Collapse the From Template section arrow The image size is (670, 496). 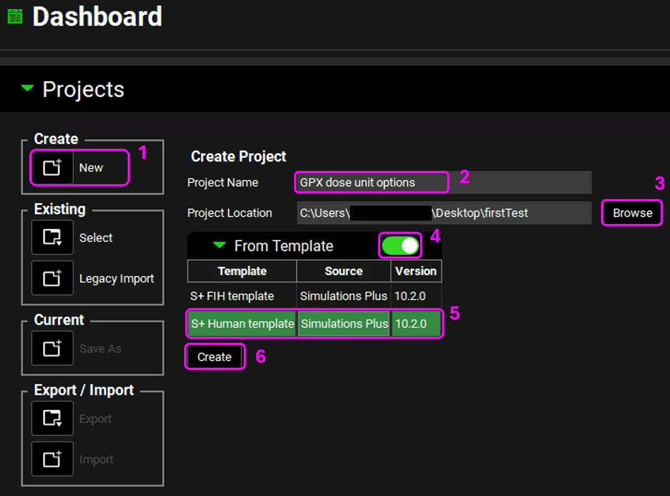[219, 246]
